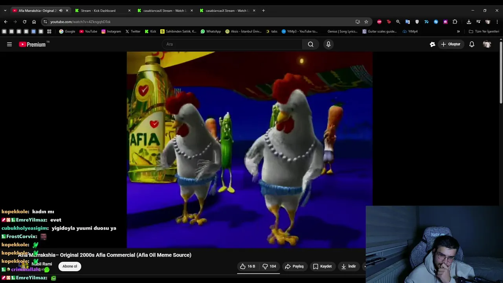The height and width of the screenshot is (283, 503).
Task: Open the browser home page
Action: (x=34, y=22)
